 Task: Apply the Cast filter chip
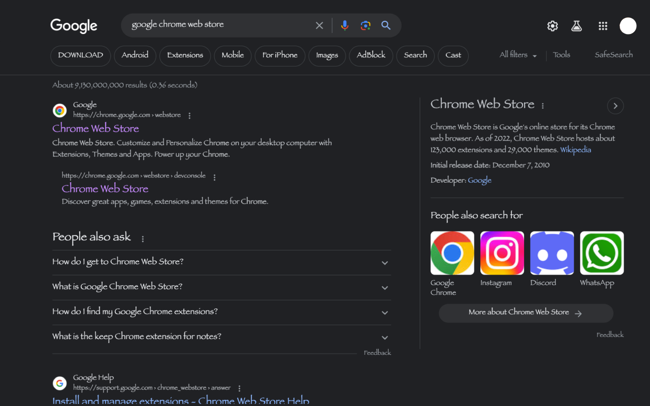pos(453,56)
